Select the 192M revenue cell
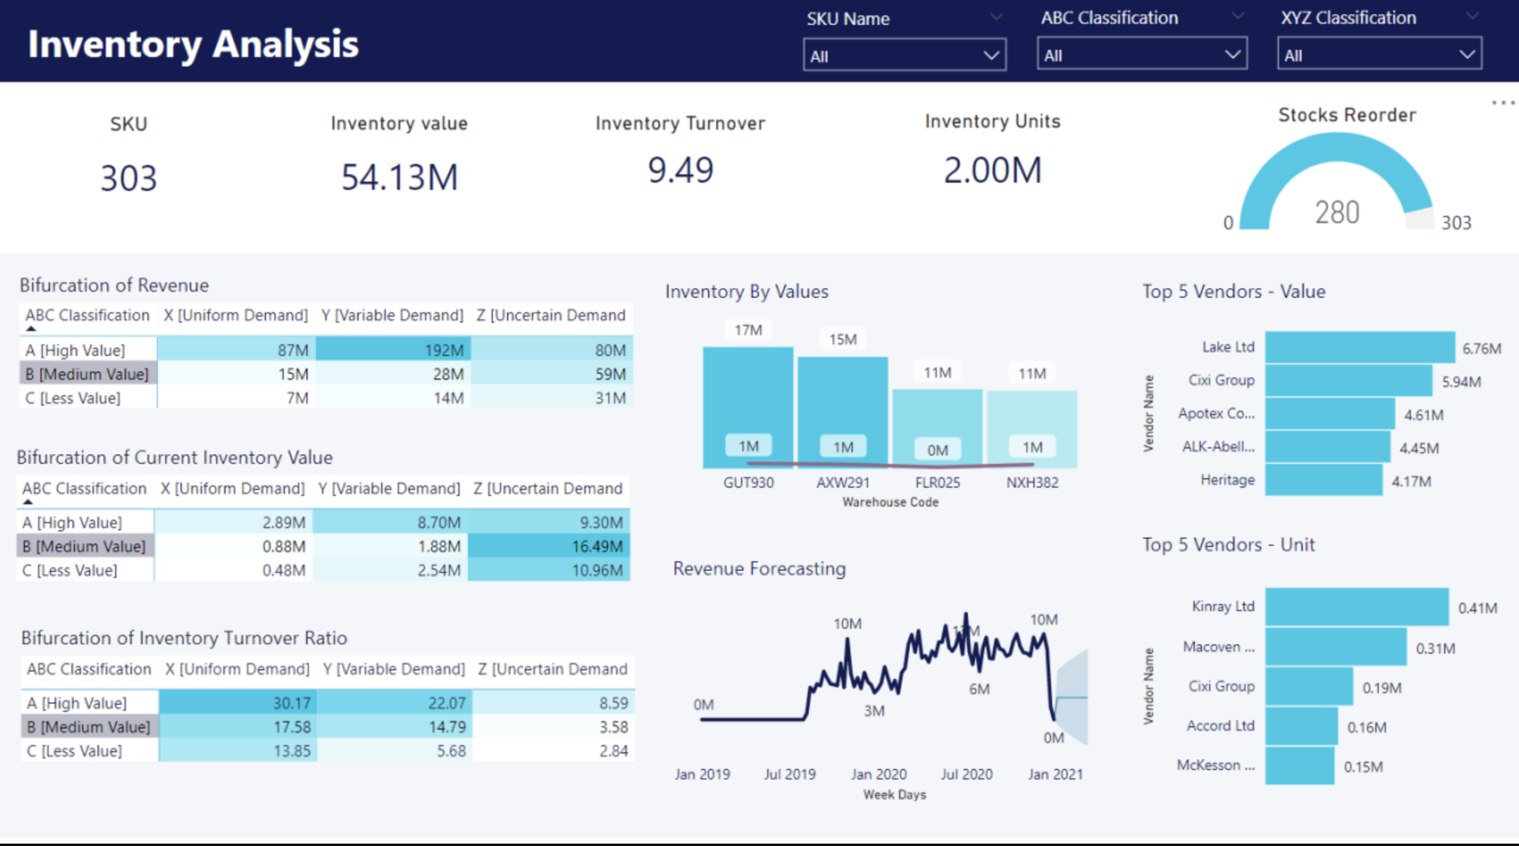Viewport: 1519px width, 846px height. [x=393, y=349]
